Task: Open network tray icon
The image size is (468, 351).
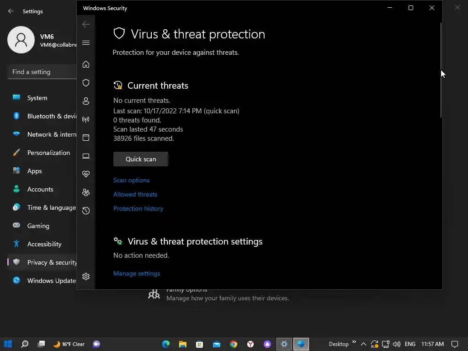Action: (386, 344)
